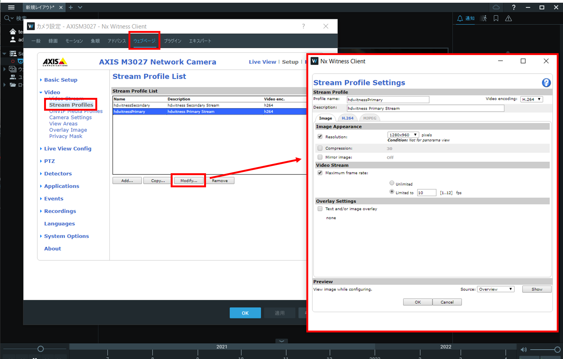Expand the Live View Config menu
Screen dimensions: 563x359
tap(68, 149)
